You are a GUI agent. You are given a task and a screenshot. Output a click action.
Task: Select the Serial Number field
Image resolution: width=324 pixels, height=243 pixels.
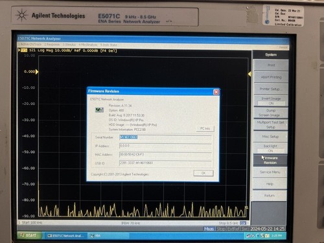tap(165, 137)
